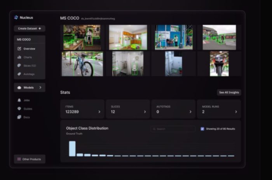This screenshot has width=272, height=180.
Task: Expand the Model Runs stat card
Action: pyautogui.click(x=236, y=112)
